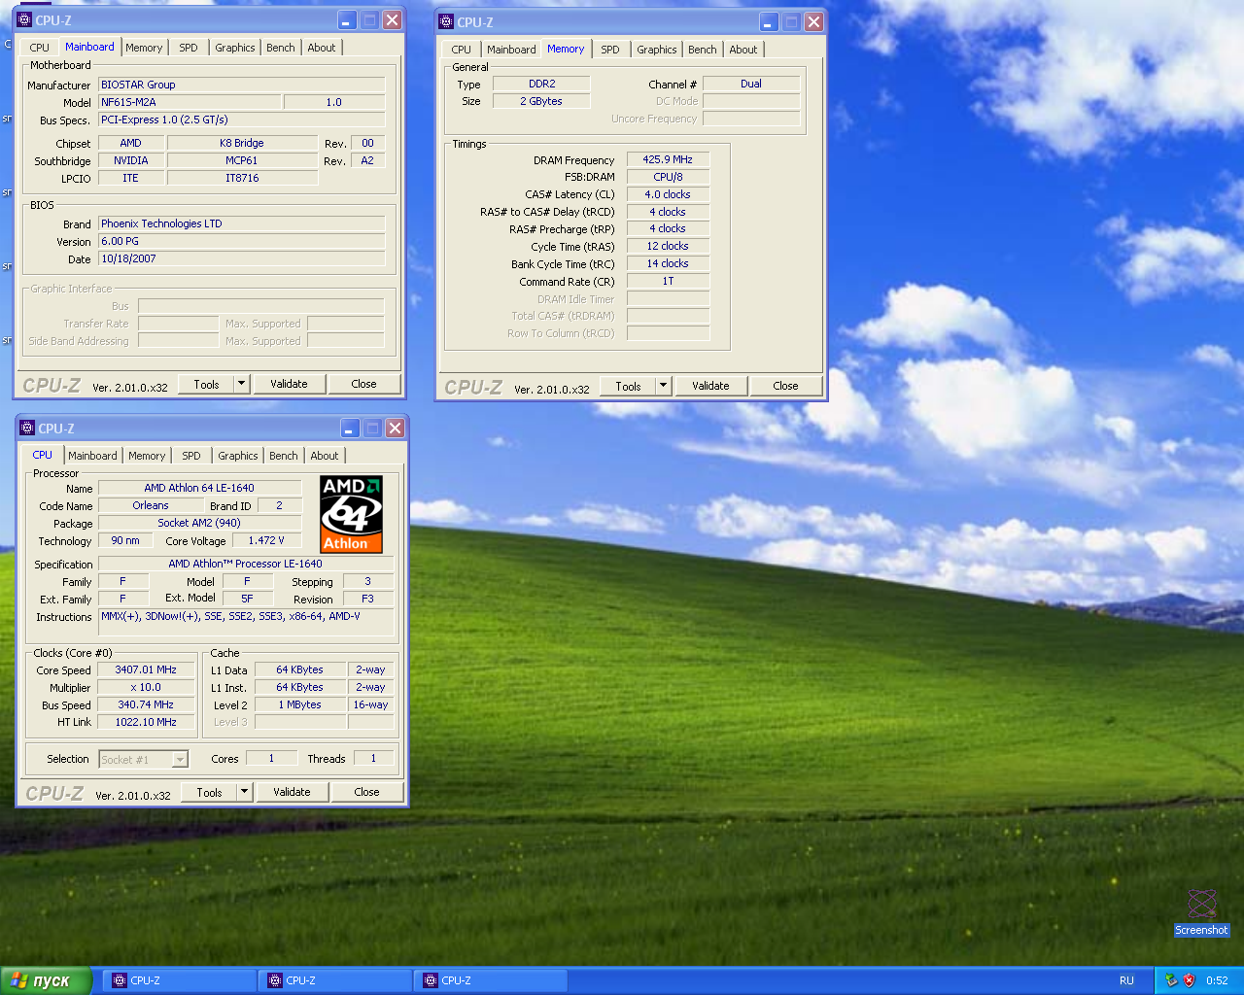This screenshot has width=1244, height=995.
Task: Open the Screenshot desktop icon
Action: click(x=1202, y=912)
